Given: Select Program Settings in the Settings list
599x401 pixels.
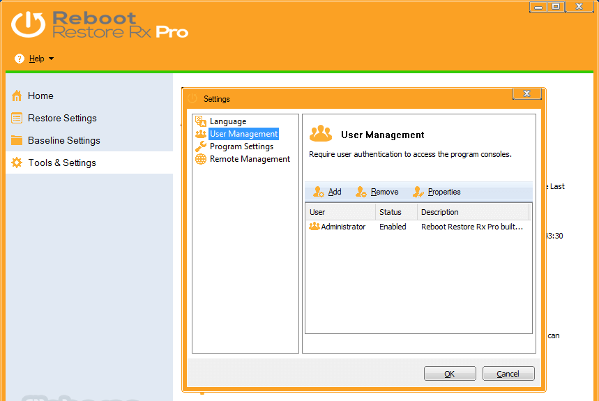Looking at the screenshot, I should pos(241,146).
